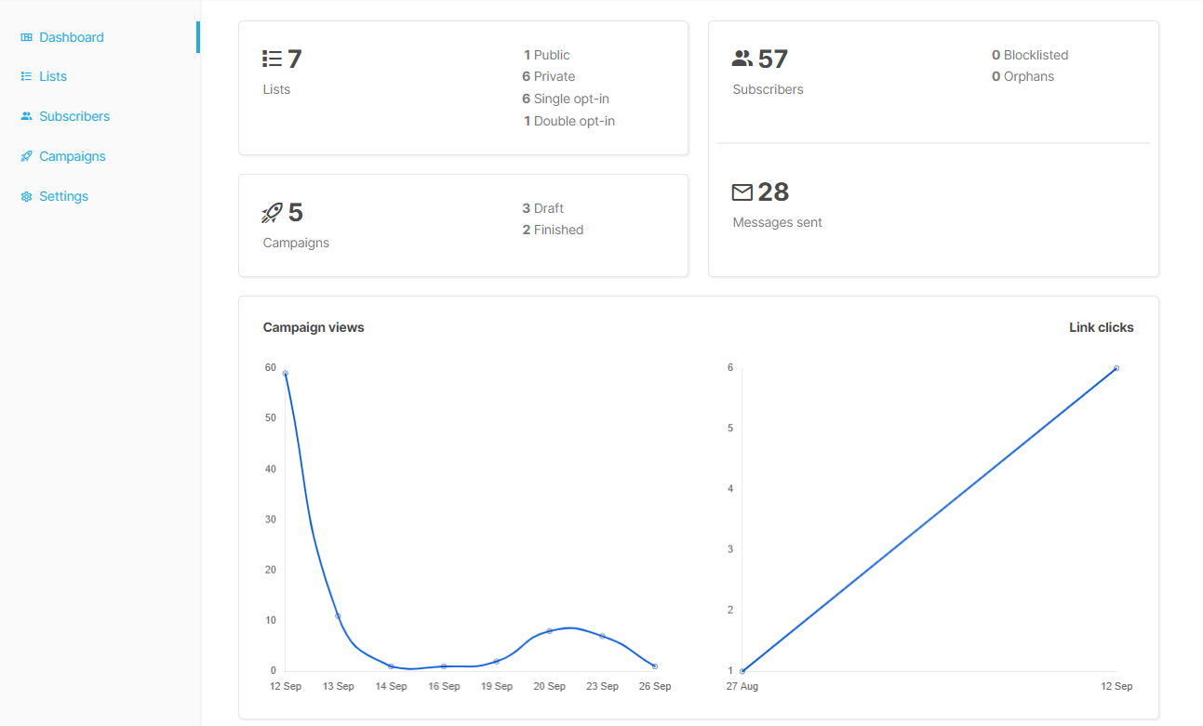Click the list icon beside the 7 count
1203x726 pixels.
[x=272, y=59]
